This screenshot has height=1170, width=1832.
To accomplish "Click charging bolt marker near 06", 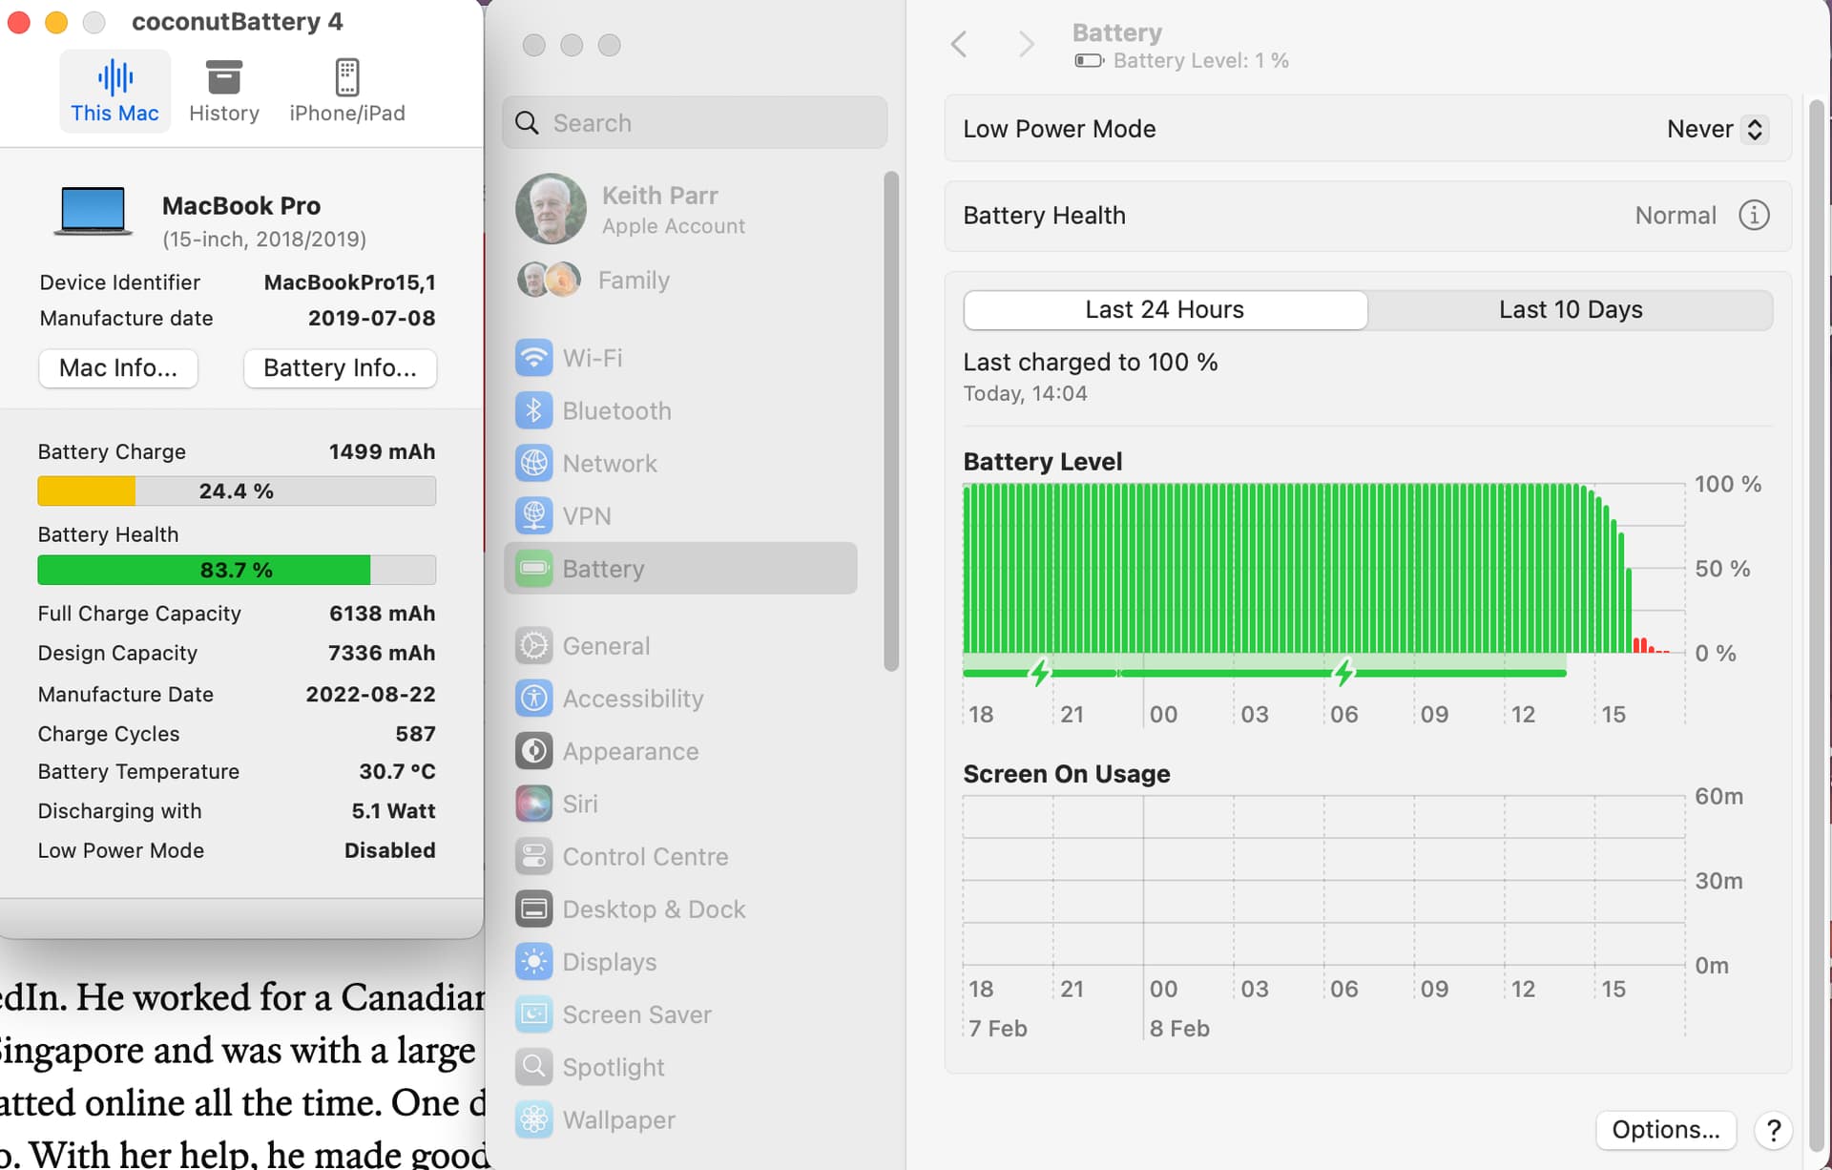I will (1344, 672).
